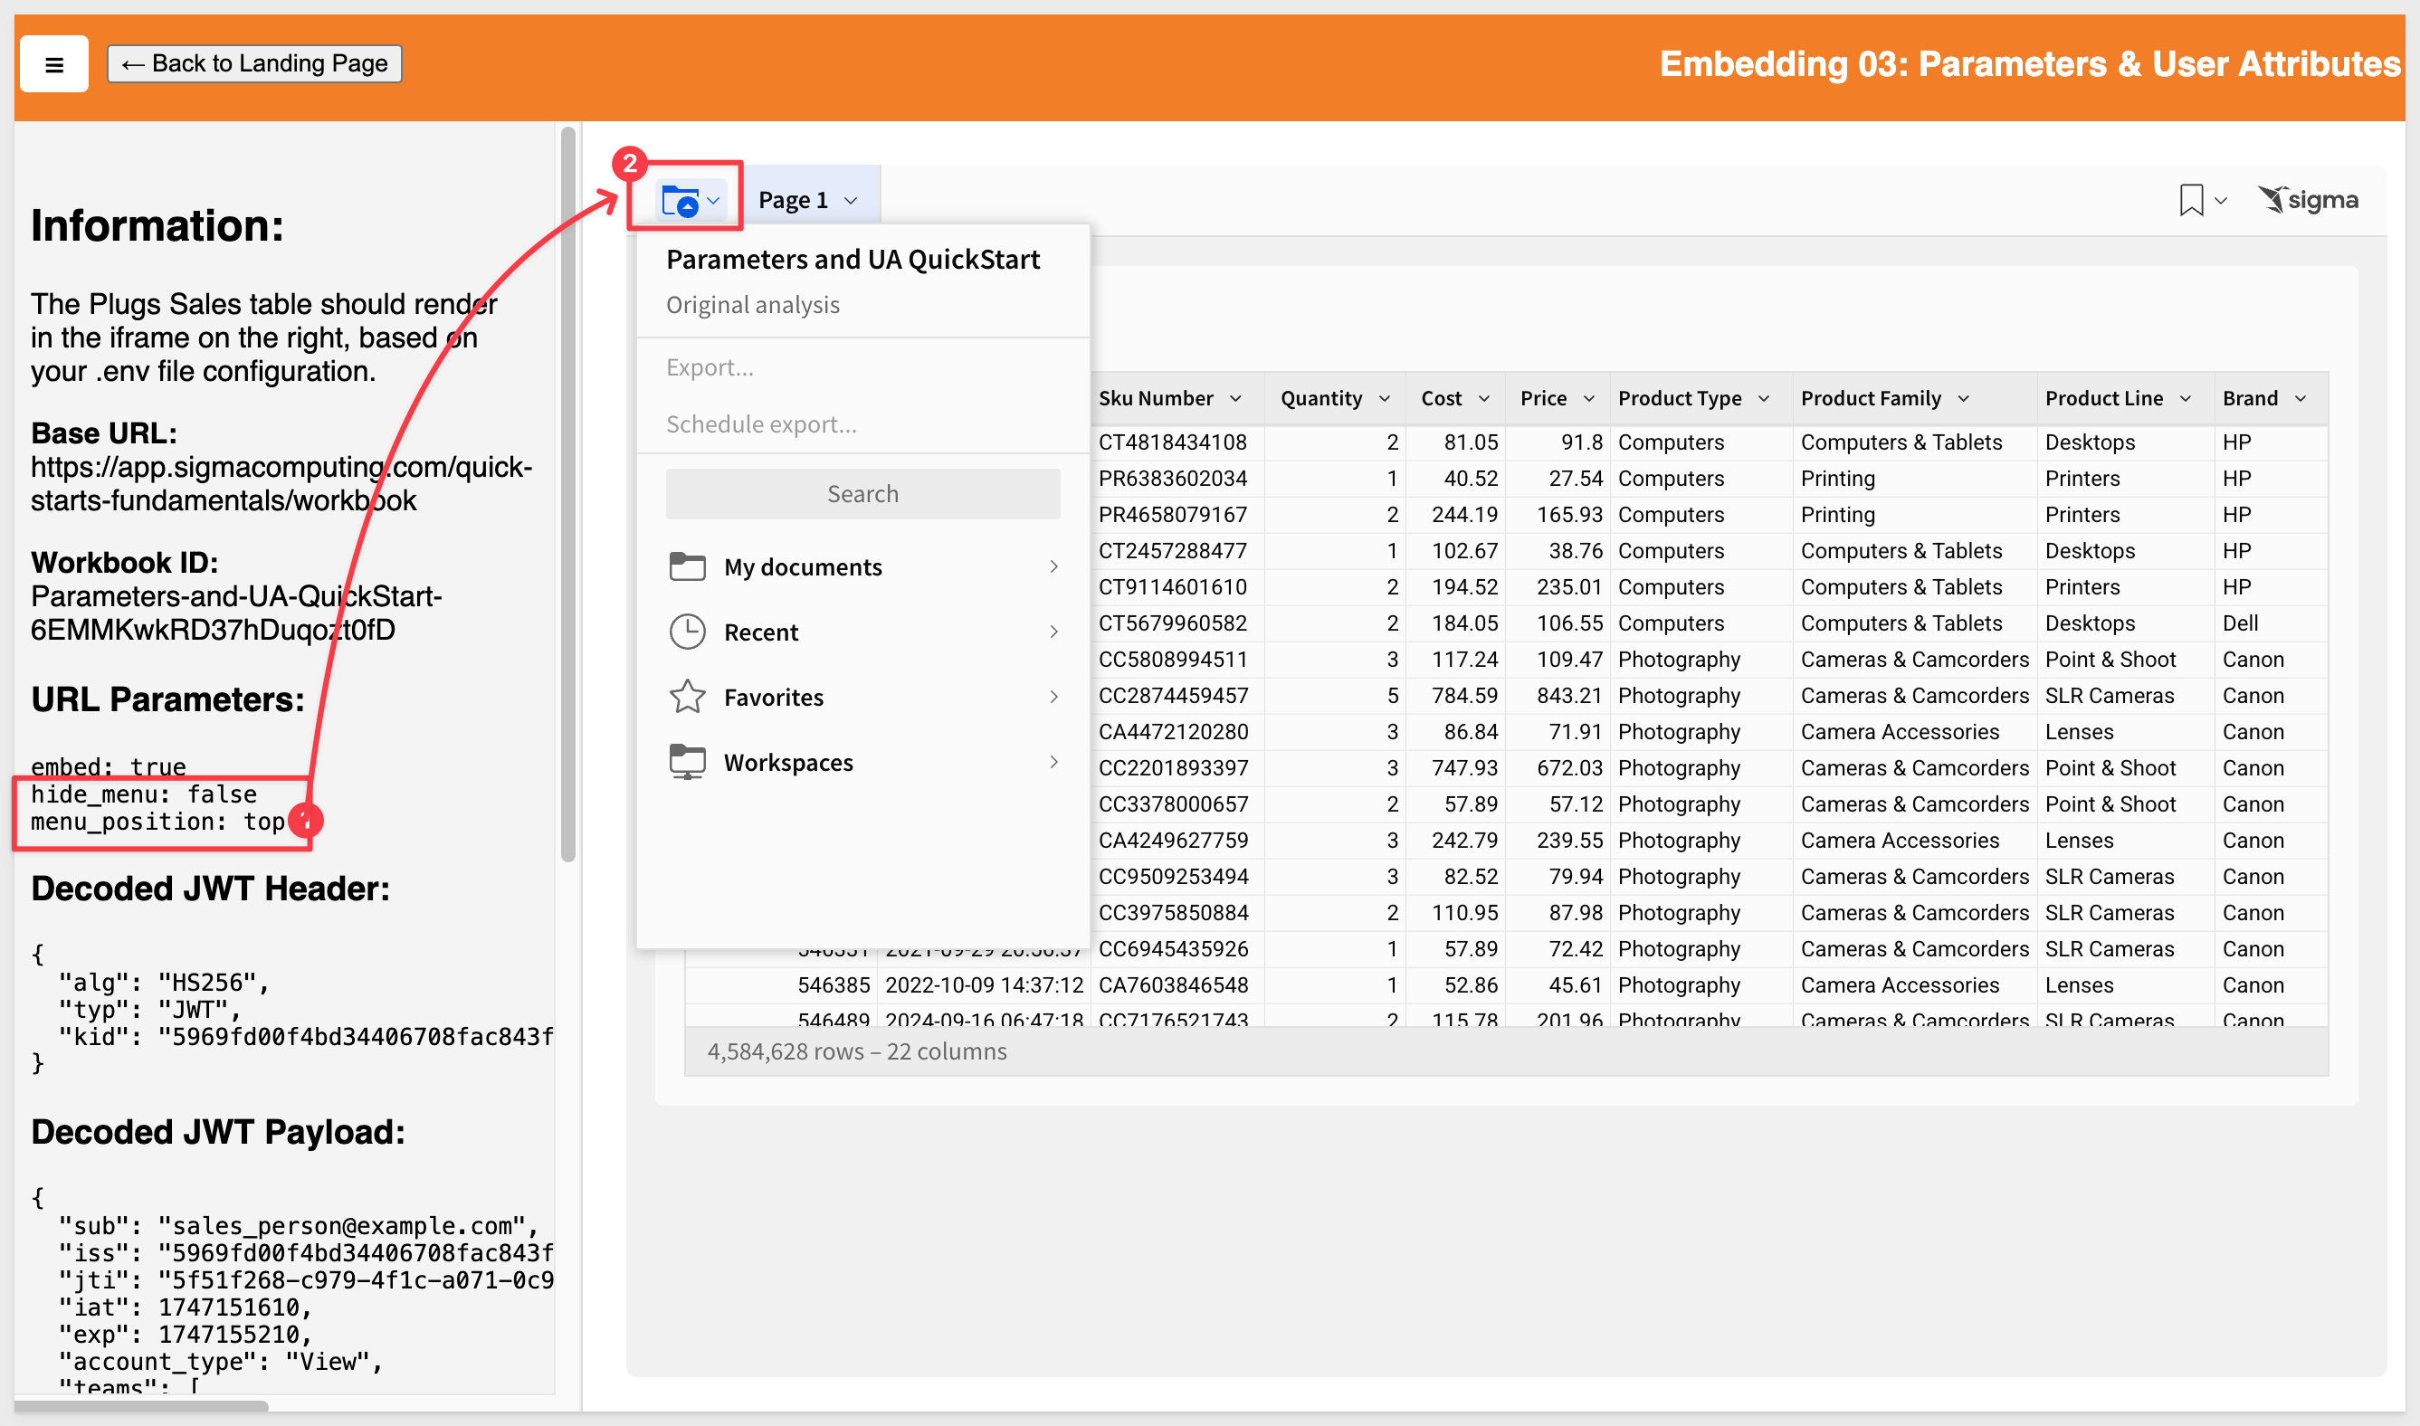
Task: Click Parameters and UA QuickStart title
Action: point(853,260)
